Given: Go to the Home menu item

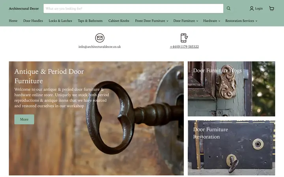Looking at the screenshot, I should coord(13,21).
